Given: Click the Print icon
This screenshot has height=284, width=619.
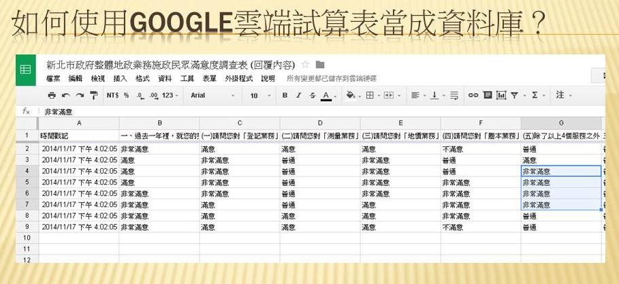Looking at the screenshot, I should coord(52,95).
